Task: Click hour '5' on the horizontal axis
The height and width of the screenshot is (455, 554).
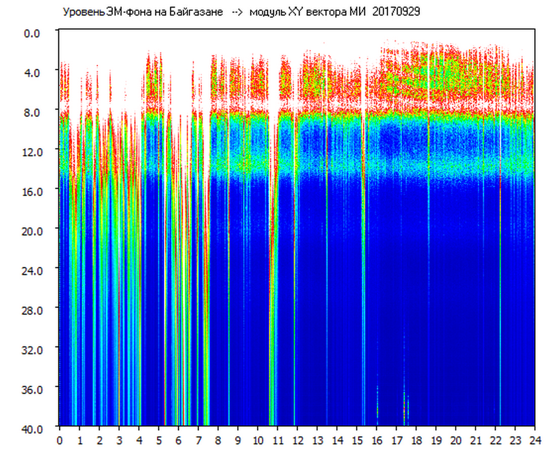Action: (x=159, y=440)
